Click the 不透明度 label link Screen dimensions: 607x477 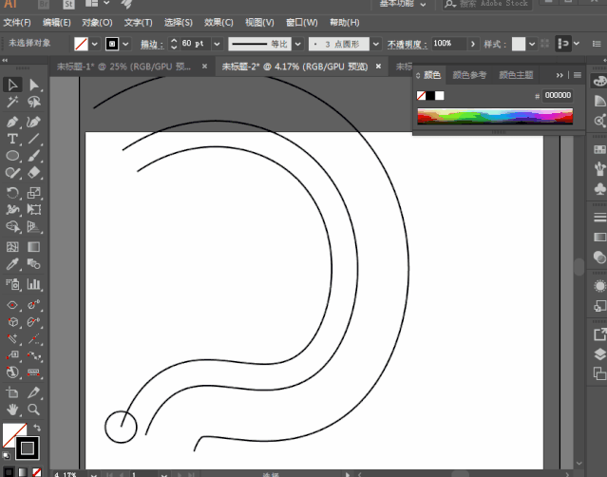pos(408,44)
